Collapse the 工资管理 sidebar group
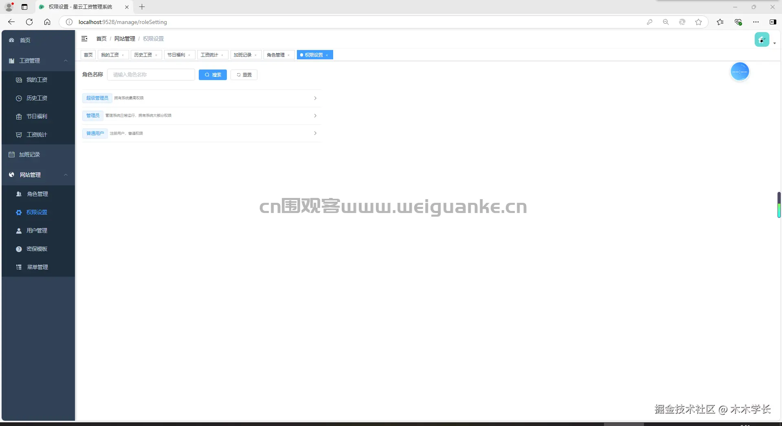Viewport: 782px width, 426px height. (x=38, y=61)
